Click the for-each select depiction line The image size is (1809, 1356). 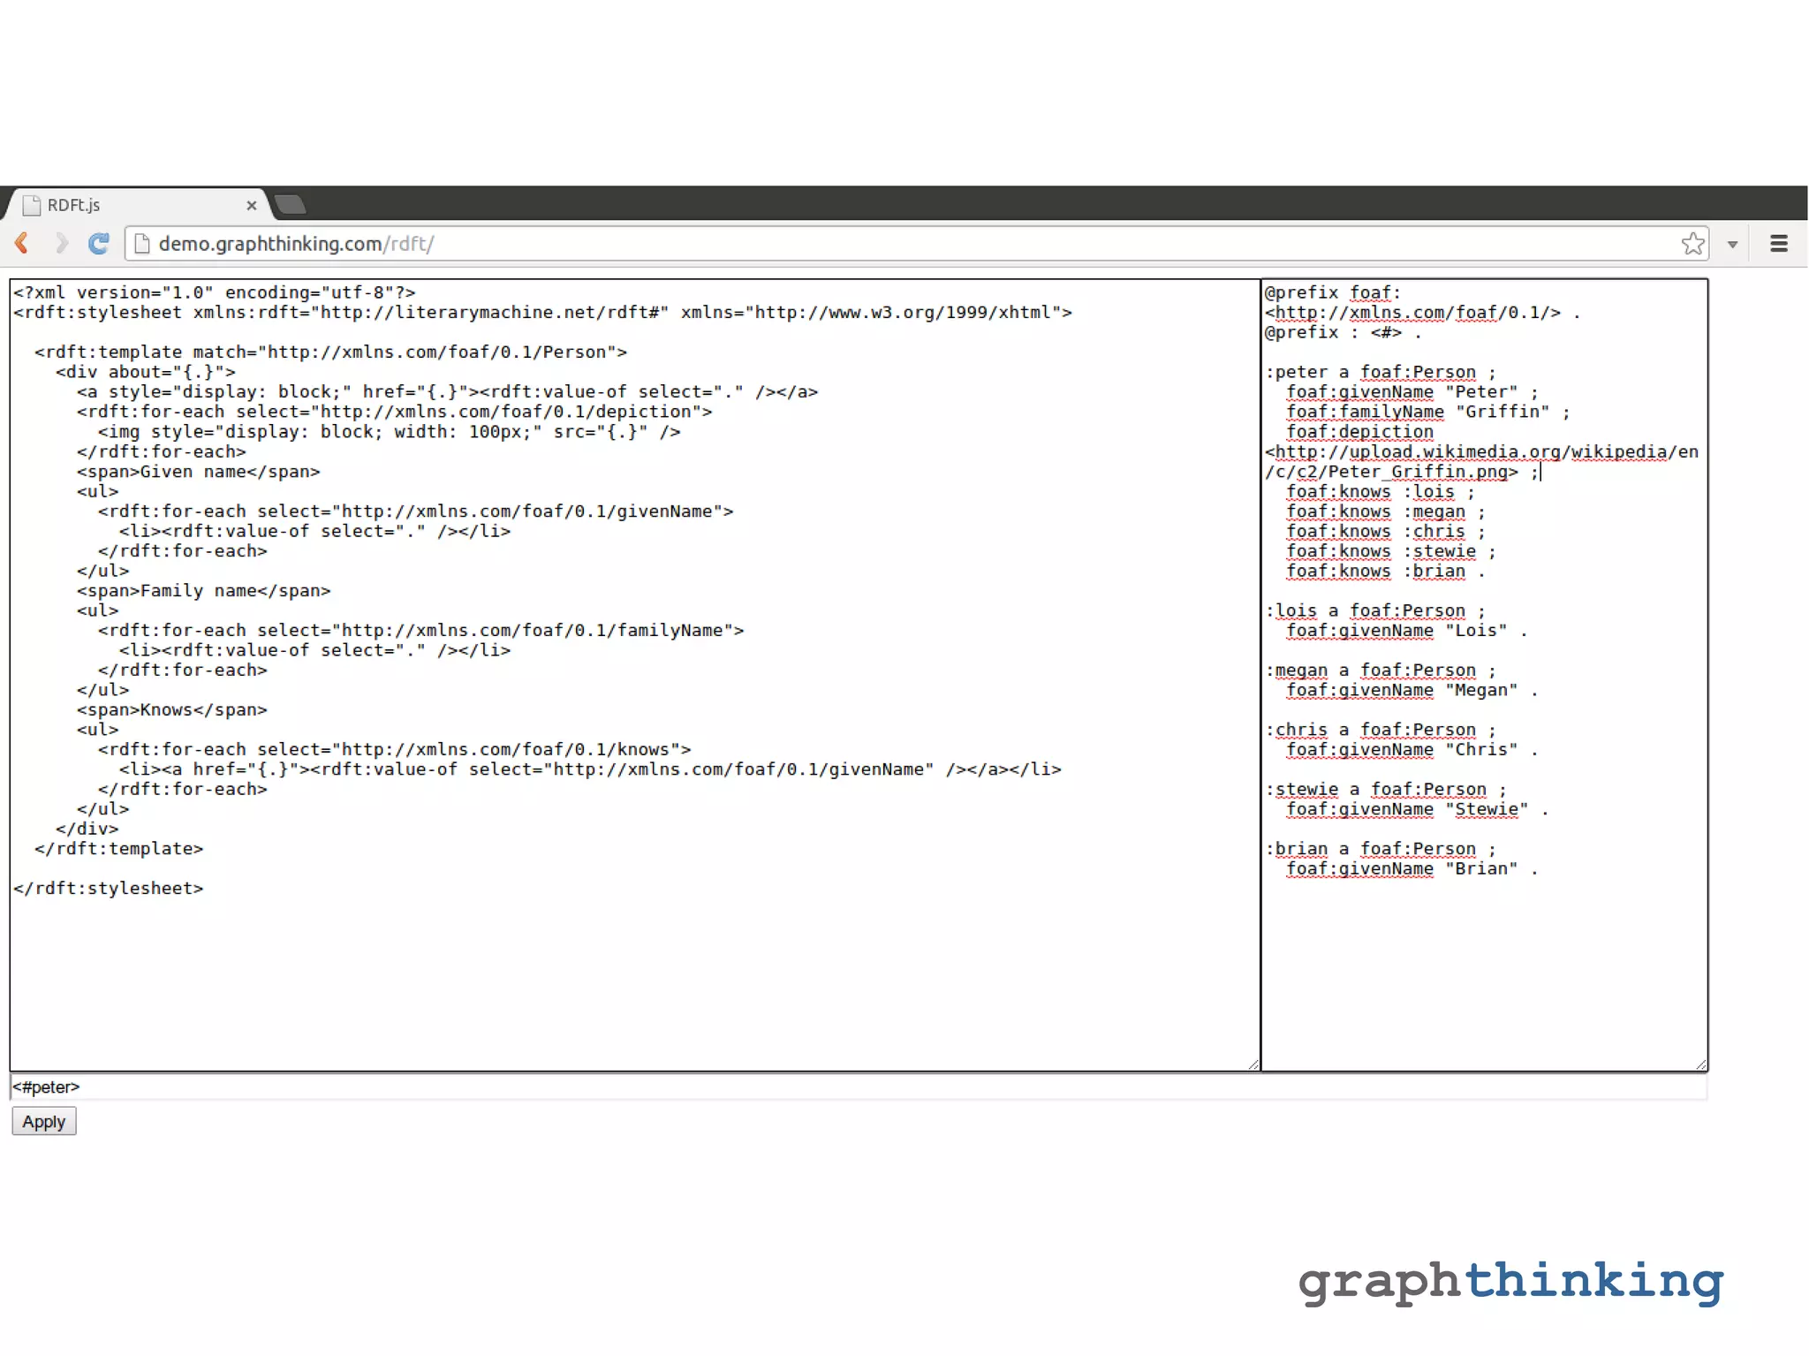[x=395, y=412]
